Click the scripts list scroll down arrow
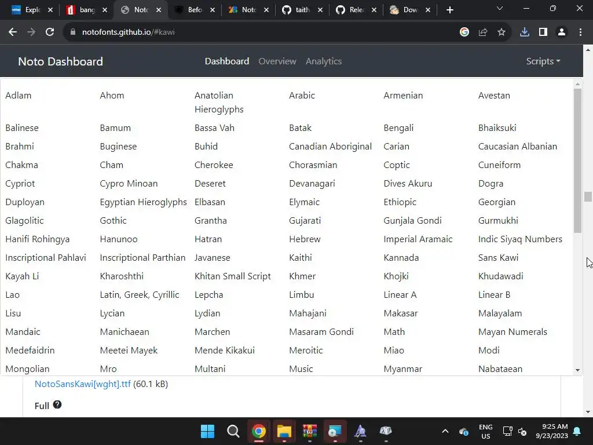The image size is (593, 445). click(577, 370)
